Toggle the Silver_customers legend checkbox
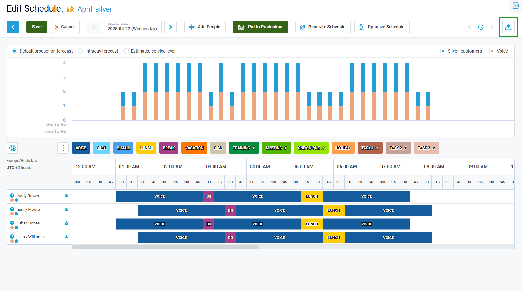The width and height of the screenshot is (522, 291). 443,51
